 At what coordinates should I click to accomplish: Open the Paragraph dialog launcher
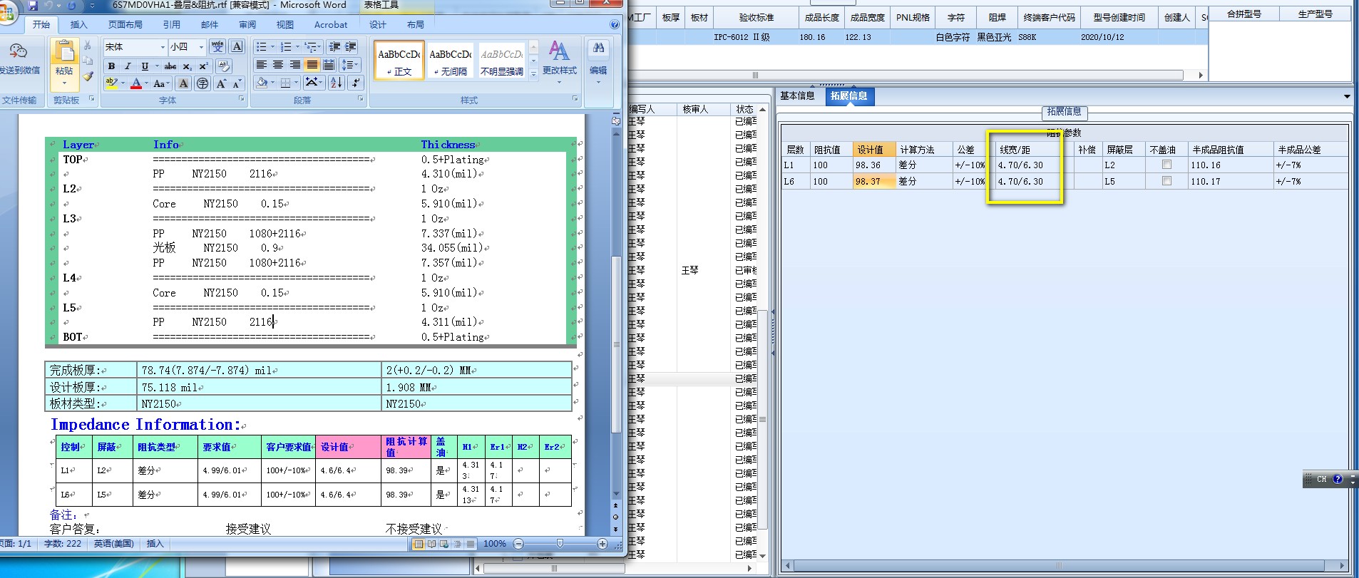click(x=360, y=100)
